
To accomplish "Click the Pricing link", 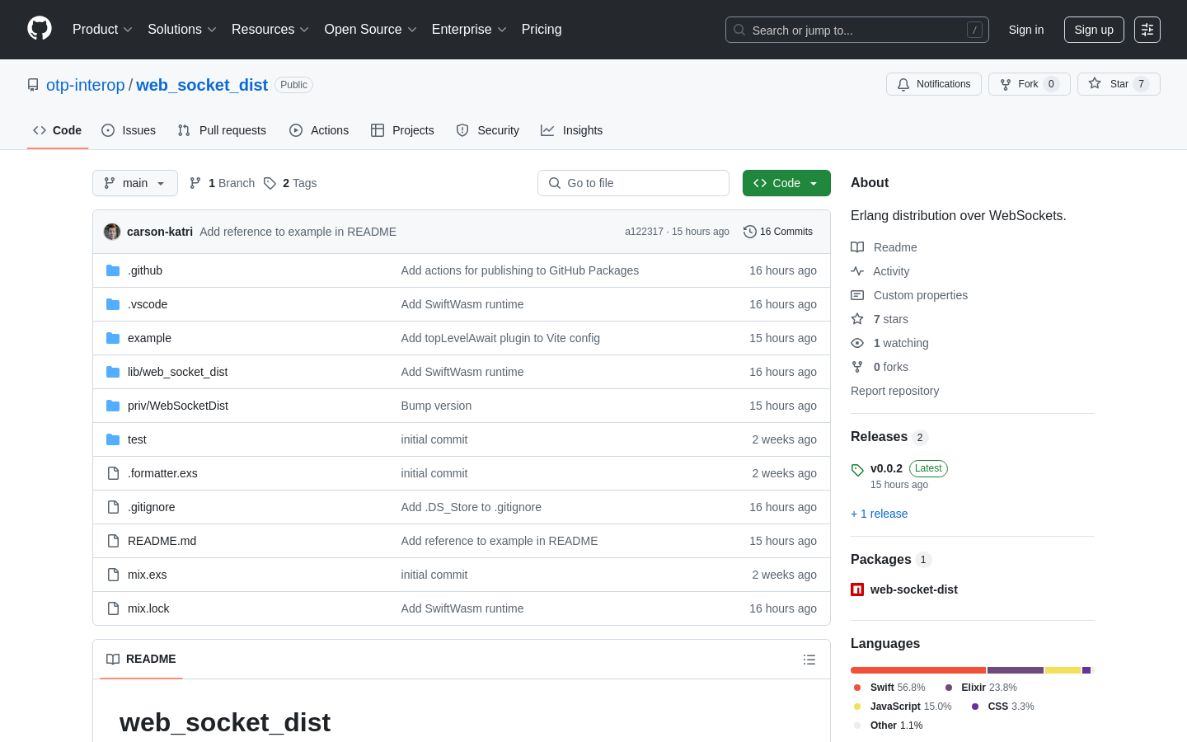I will coord(542,30).
